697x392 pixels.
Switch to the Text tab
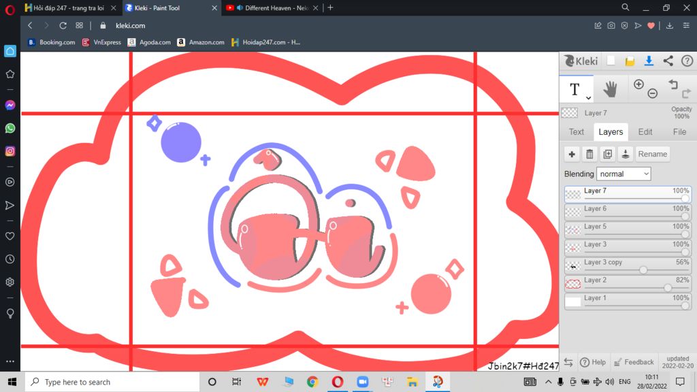click(576, 132)
